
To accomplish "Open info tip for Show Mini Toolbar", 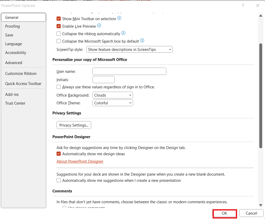I will [x=119, y=18].
